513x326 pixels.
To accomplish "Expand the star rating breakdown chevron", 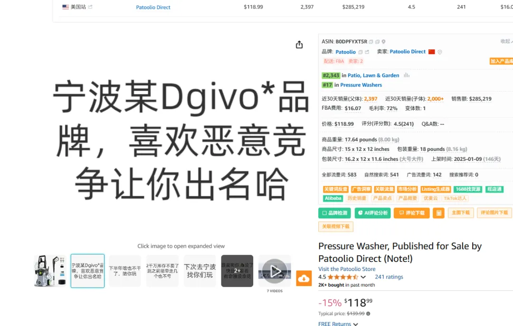I will 363,277.
